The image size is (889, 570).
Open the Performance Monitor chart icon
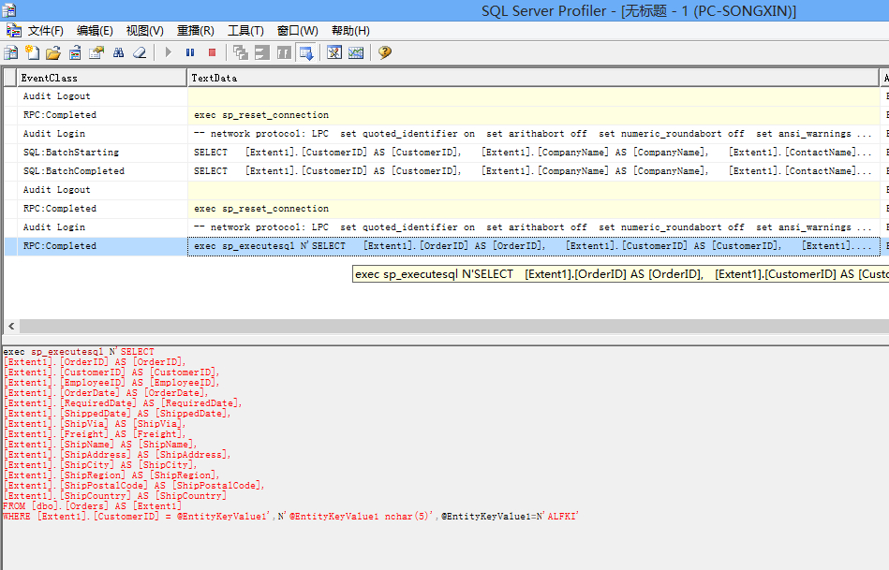[x=356, y=52]
